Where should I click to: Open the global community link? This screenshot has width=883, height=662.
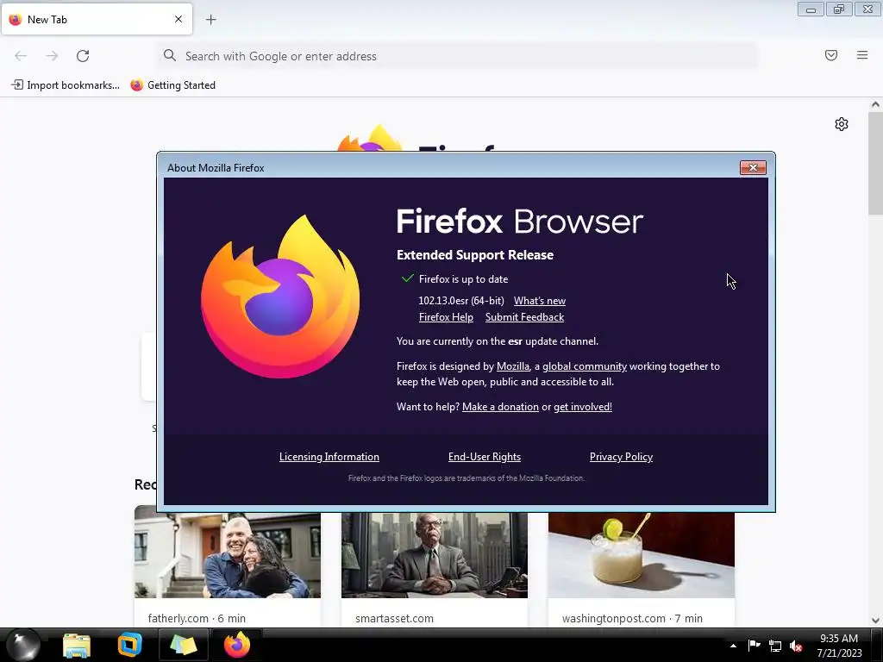[585, 366]
